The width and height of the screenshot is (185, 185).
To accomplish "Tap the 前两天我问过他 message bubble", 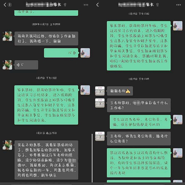I will (46, 39).
